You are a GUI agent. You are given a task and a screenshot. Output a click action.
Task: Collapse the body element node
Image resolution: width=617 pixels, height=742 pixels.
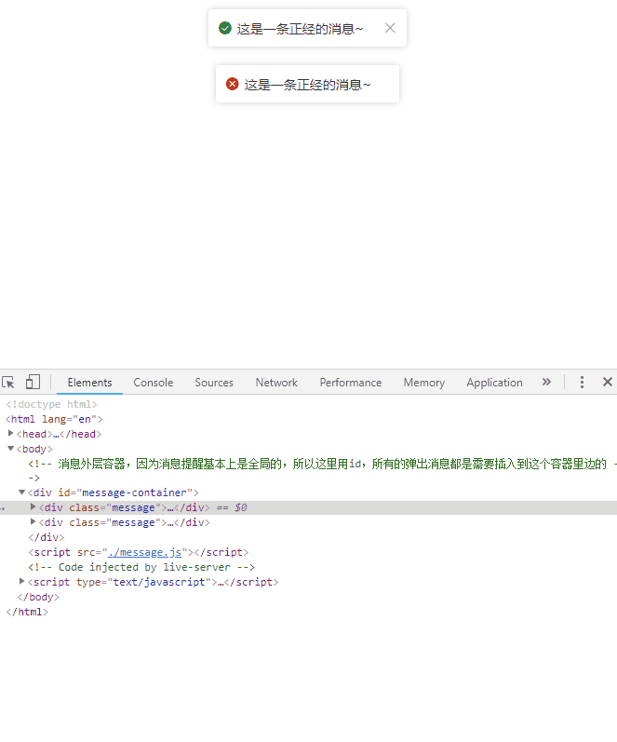(x=10, y=448)
